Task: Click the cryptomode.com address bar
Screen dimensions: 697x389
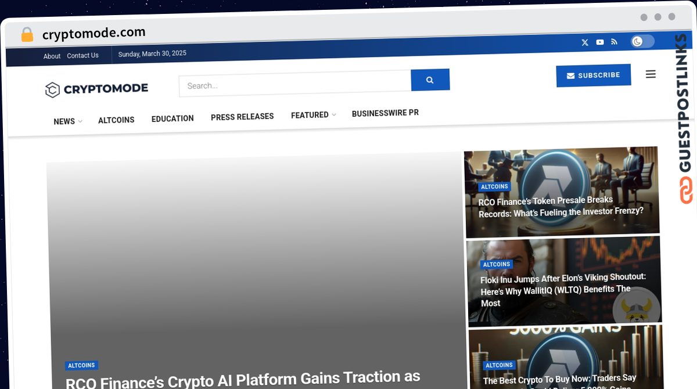Action: [x=94, y=33]
